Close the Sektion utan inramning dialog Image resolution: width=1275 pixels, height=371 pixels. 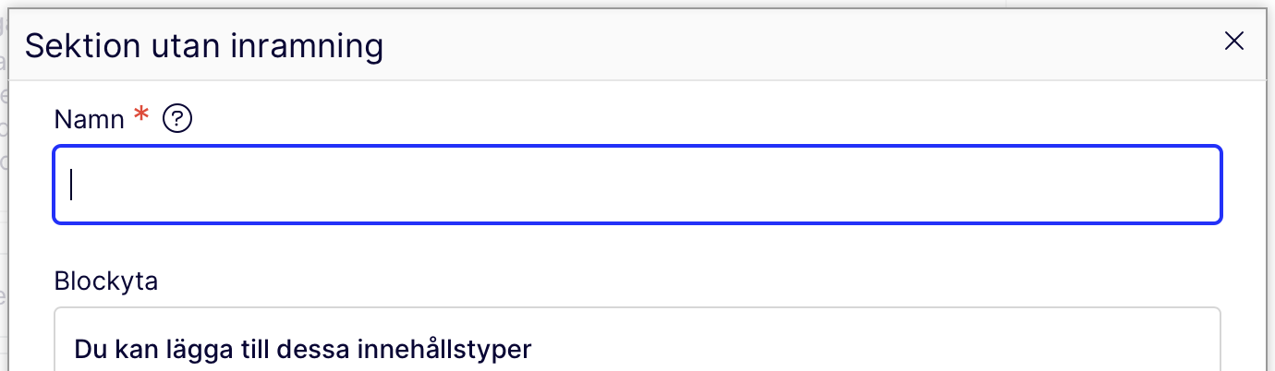point(1233,42)
